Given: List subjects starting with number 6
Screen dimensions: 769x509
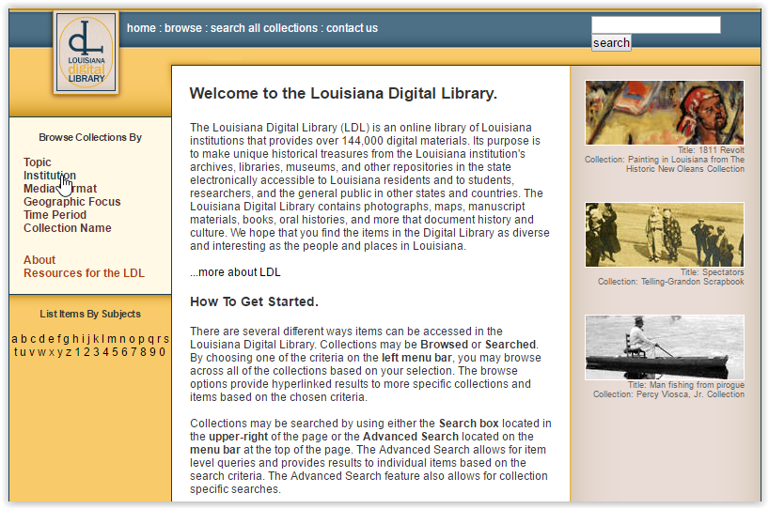Looking at the screenshot, I should (125, 352).
